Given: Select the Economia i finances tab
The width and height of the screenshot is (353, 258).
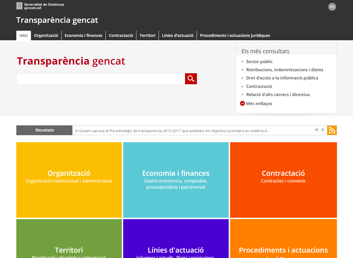Looking at the screenshot, I should click(x=84, y=35).
